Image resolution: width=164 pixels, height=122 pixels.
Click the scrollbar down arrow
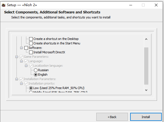[x=146, y=90]
